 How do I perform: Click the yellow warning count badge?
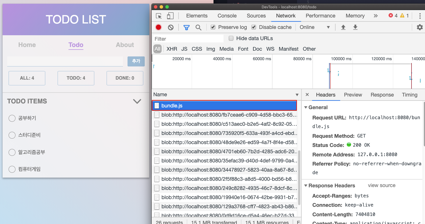point(404,16)
